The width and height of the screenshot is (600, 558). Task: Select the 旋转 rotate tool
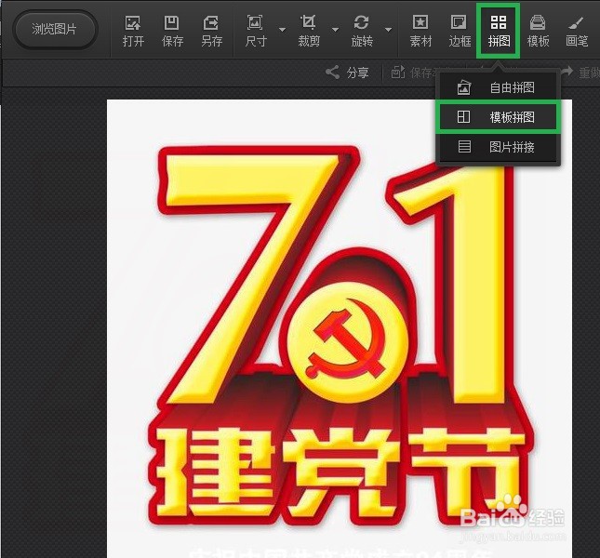362,32
